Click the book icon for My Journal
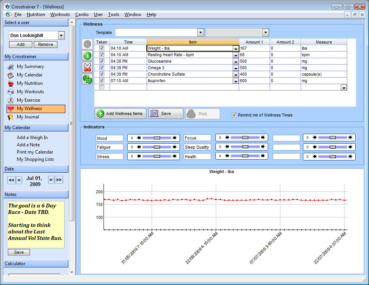The image size is (369, 285). pyautogui.click(x=11, y=117)
